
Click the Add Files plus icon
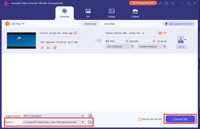7,24
